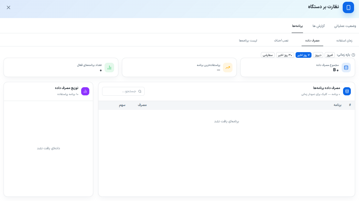Go to the نصب/حذف sub-tab
This screenshot has width=359, height=201.
tap(281, 40)
